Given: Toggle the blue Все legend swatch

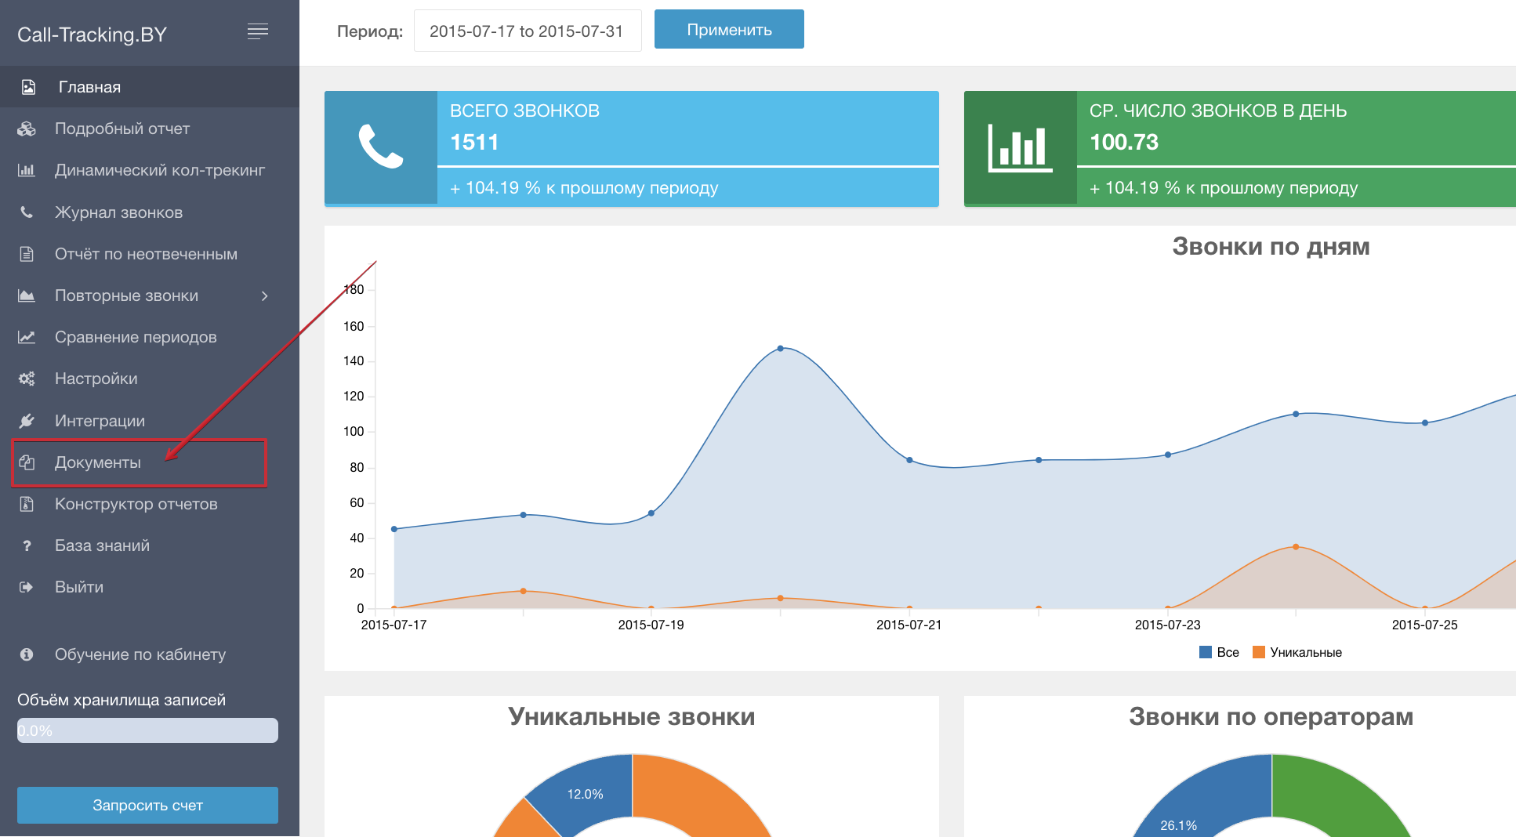Looking at the screenshot, I should [x=1206, y=652].
